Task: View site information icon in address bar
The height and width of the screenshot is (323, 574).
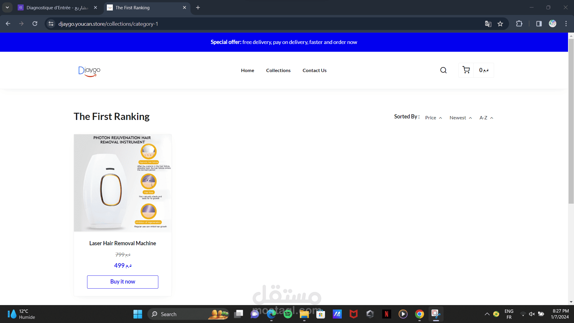Action: click(x=51, y=24)
